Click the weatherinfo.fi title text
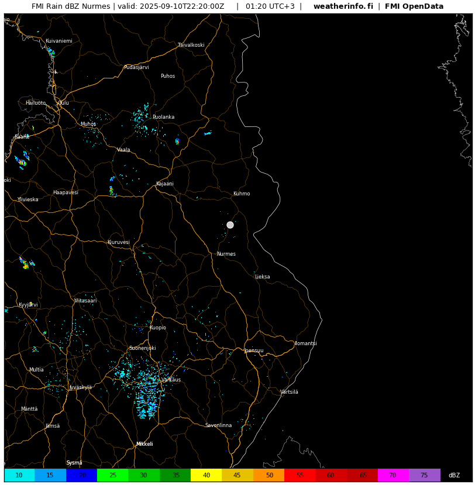475x485 pixels. pos(343,6)
